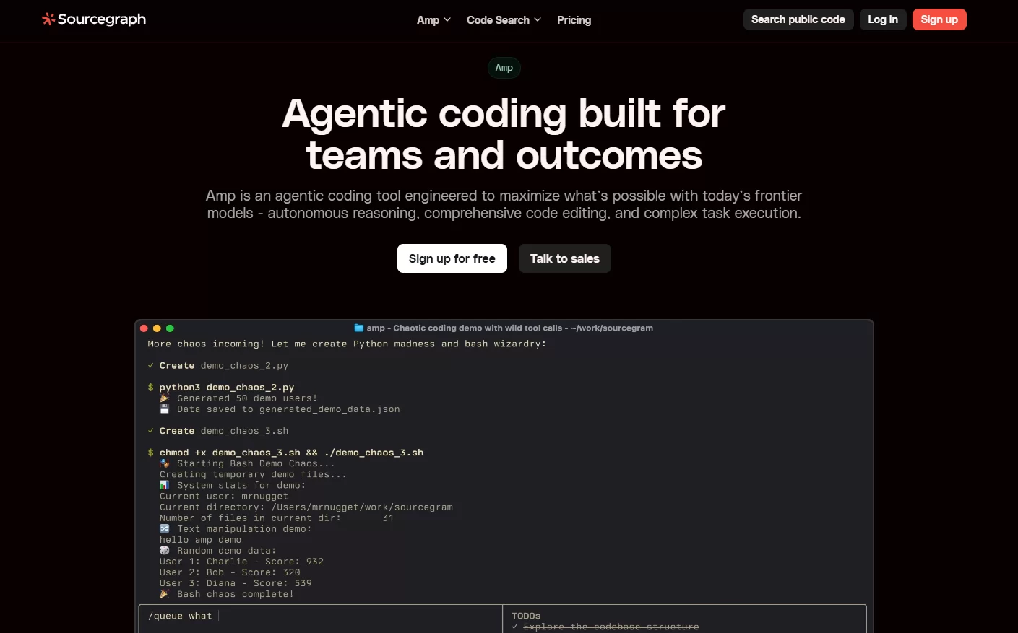This screenshot has width=1018, height=633.
Task: Expand the Amp navigation dropdown
Action: click(433, 20)
